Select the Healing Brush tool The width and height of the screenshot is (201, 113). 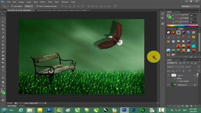(3, 37)
